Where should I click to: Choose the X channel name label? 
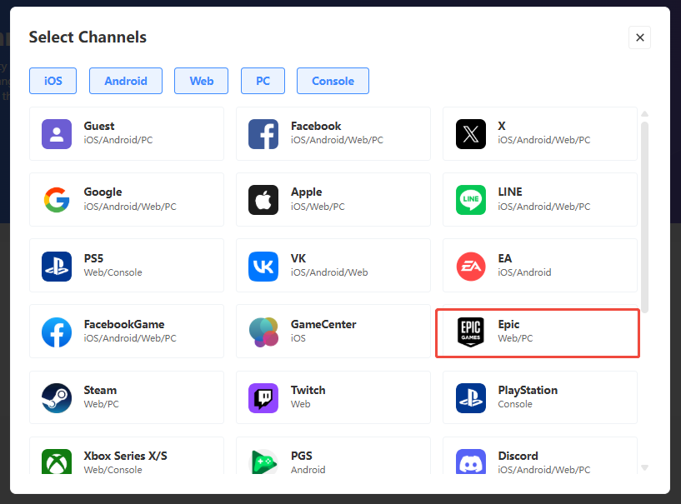[x=502, y=126]
